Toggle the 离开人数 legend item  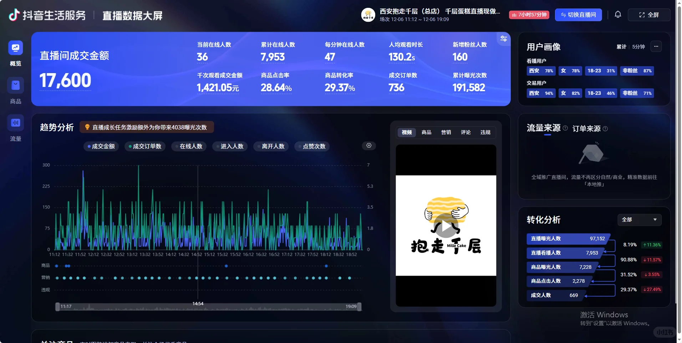[270, 146]
